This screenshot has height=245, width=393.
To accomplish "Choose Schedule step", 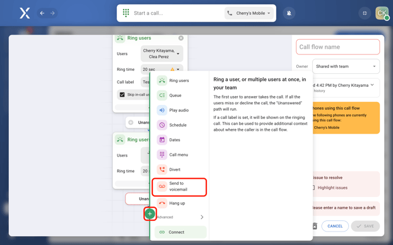I will (179, 125).
